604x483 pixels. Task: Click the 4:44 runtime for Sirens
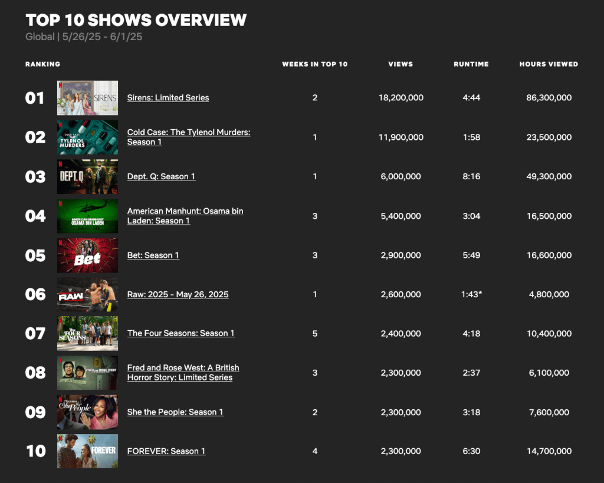point(471,98)
